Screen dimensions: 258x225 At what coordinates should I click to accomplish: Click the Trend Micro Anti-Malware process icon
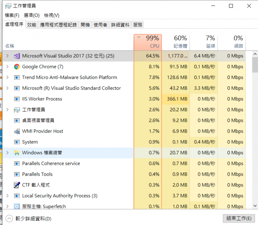tap(17, 77)
